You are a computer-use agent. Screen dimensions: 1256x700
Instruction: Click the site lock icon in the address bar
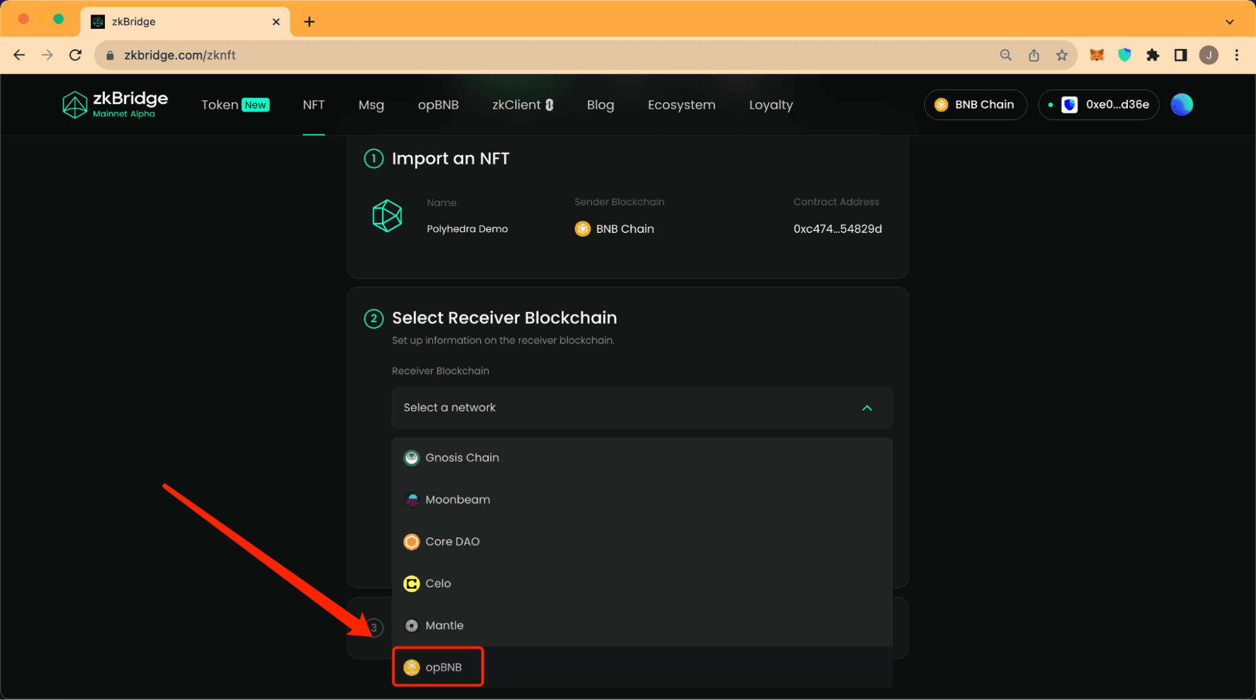[110, 55]
